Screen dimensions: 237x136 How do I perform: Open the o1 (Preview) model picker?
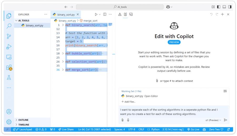click(x=213, y=120)
